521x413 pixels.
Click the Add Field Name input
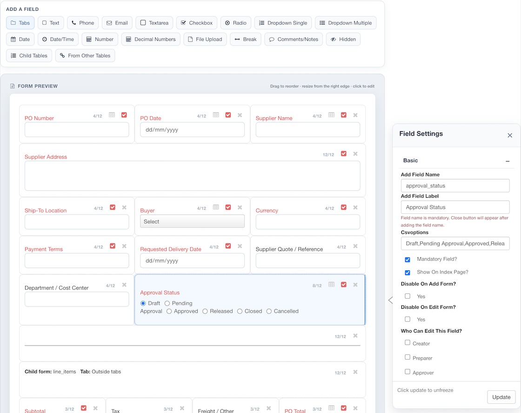point(455,186)
